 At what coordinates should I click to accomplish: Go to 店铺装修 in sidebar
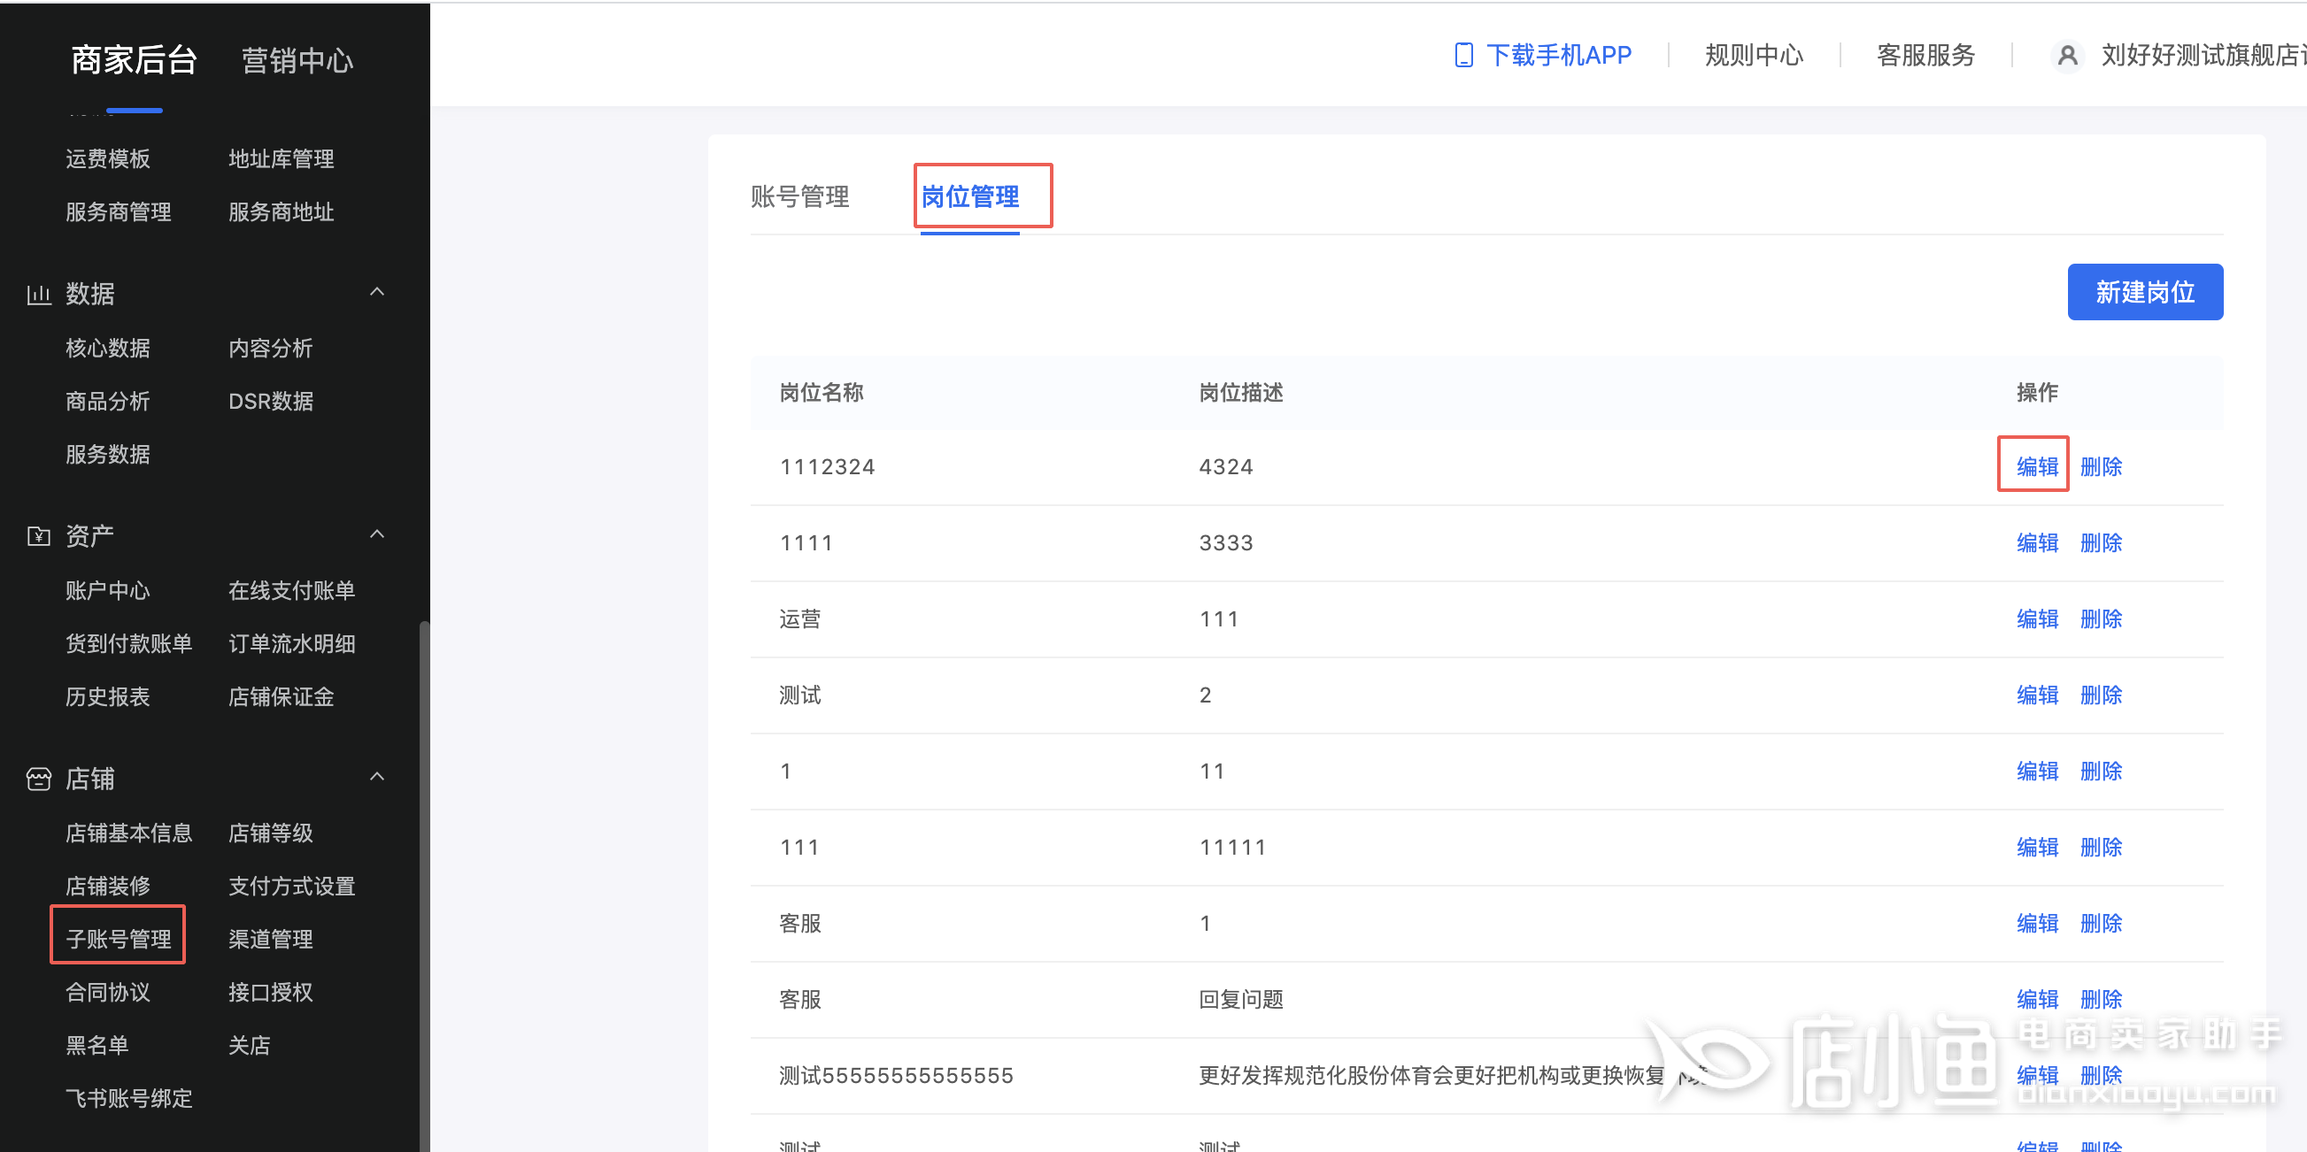(x=107, y=886)
